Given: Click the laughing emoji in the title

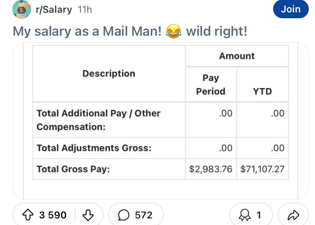Looking at the screenshot, I should (173, 31).
